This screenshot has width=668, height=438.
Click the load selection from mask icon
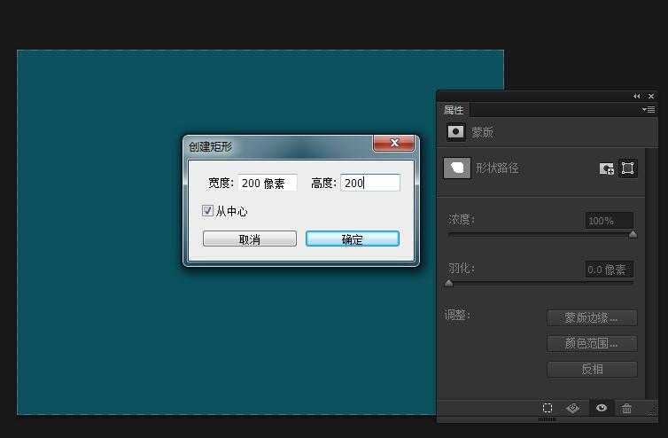[x=548, y=408]
